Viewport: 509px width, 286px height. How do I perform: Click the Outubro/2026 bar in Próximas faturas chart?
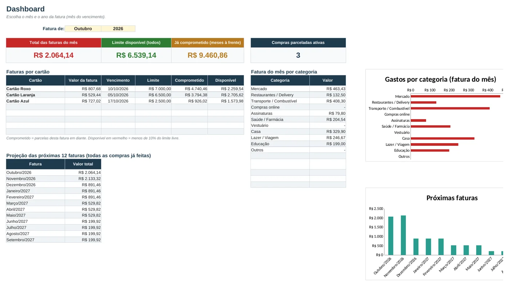point(391,236)
